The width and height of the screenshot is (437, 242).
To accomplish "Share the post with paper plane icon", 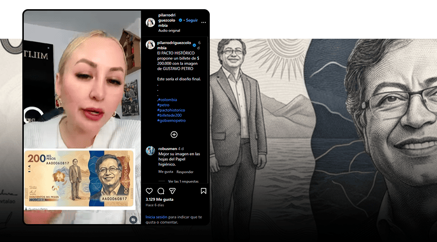I will pyautogui.click(x=172, y=191).
